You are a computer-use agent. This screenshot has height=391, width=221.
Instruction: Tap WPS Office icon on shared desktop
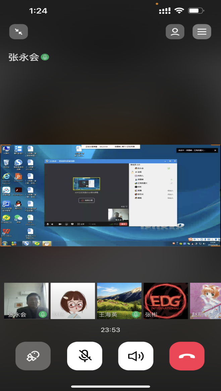(6, 232)
